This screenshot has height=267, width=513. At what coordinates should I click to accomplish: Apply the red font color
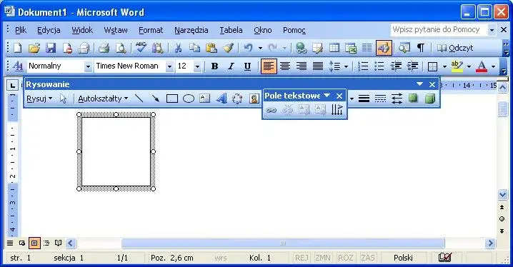click(x=482, y=66)
